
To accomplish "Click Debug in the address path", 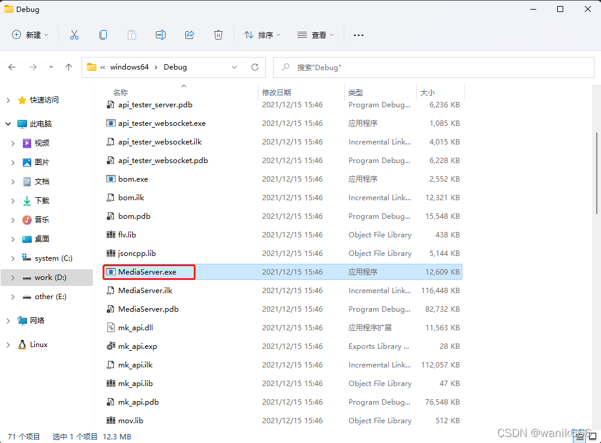I will tap(175, 67).
